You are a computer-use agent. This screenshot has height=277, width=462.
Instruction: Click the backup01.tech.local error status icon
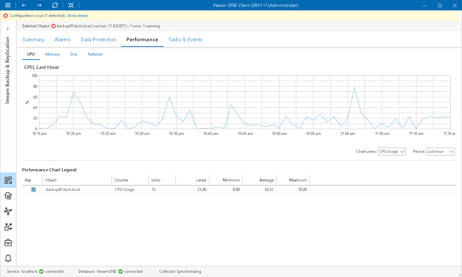pyautogui.click(x=53, y=26)
